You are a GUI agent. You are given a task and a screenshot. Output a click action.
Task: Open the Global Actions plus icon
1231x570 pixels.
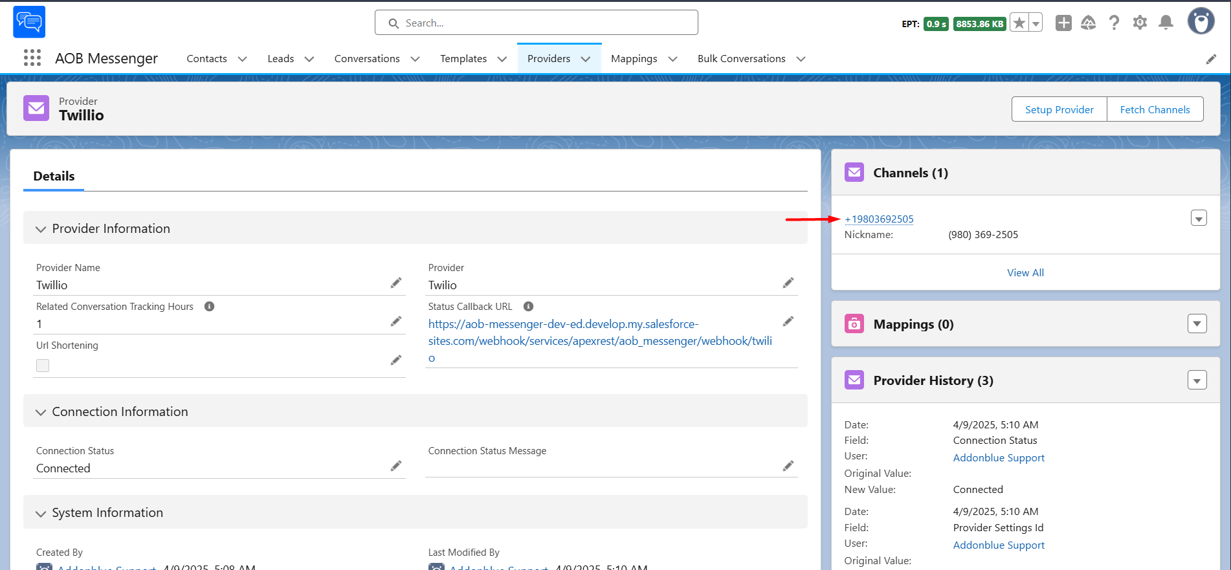pos(1063,23)
